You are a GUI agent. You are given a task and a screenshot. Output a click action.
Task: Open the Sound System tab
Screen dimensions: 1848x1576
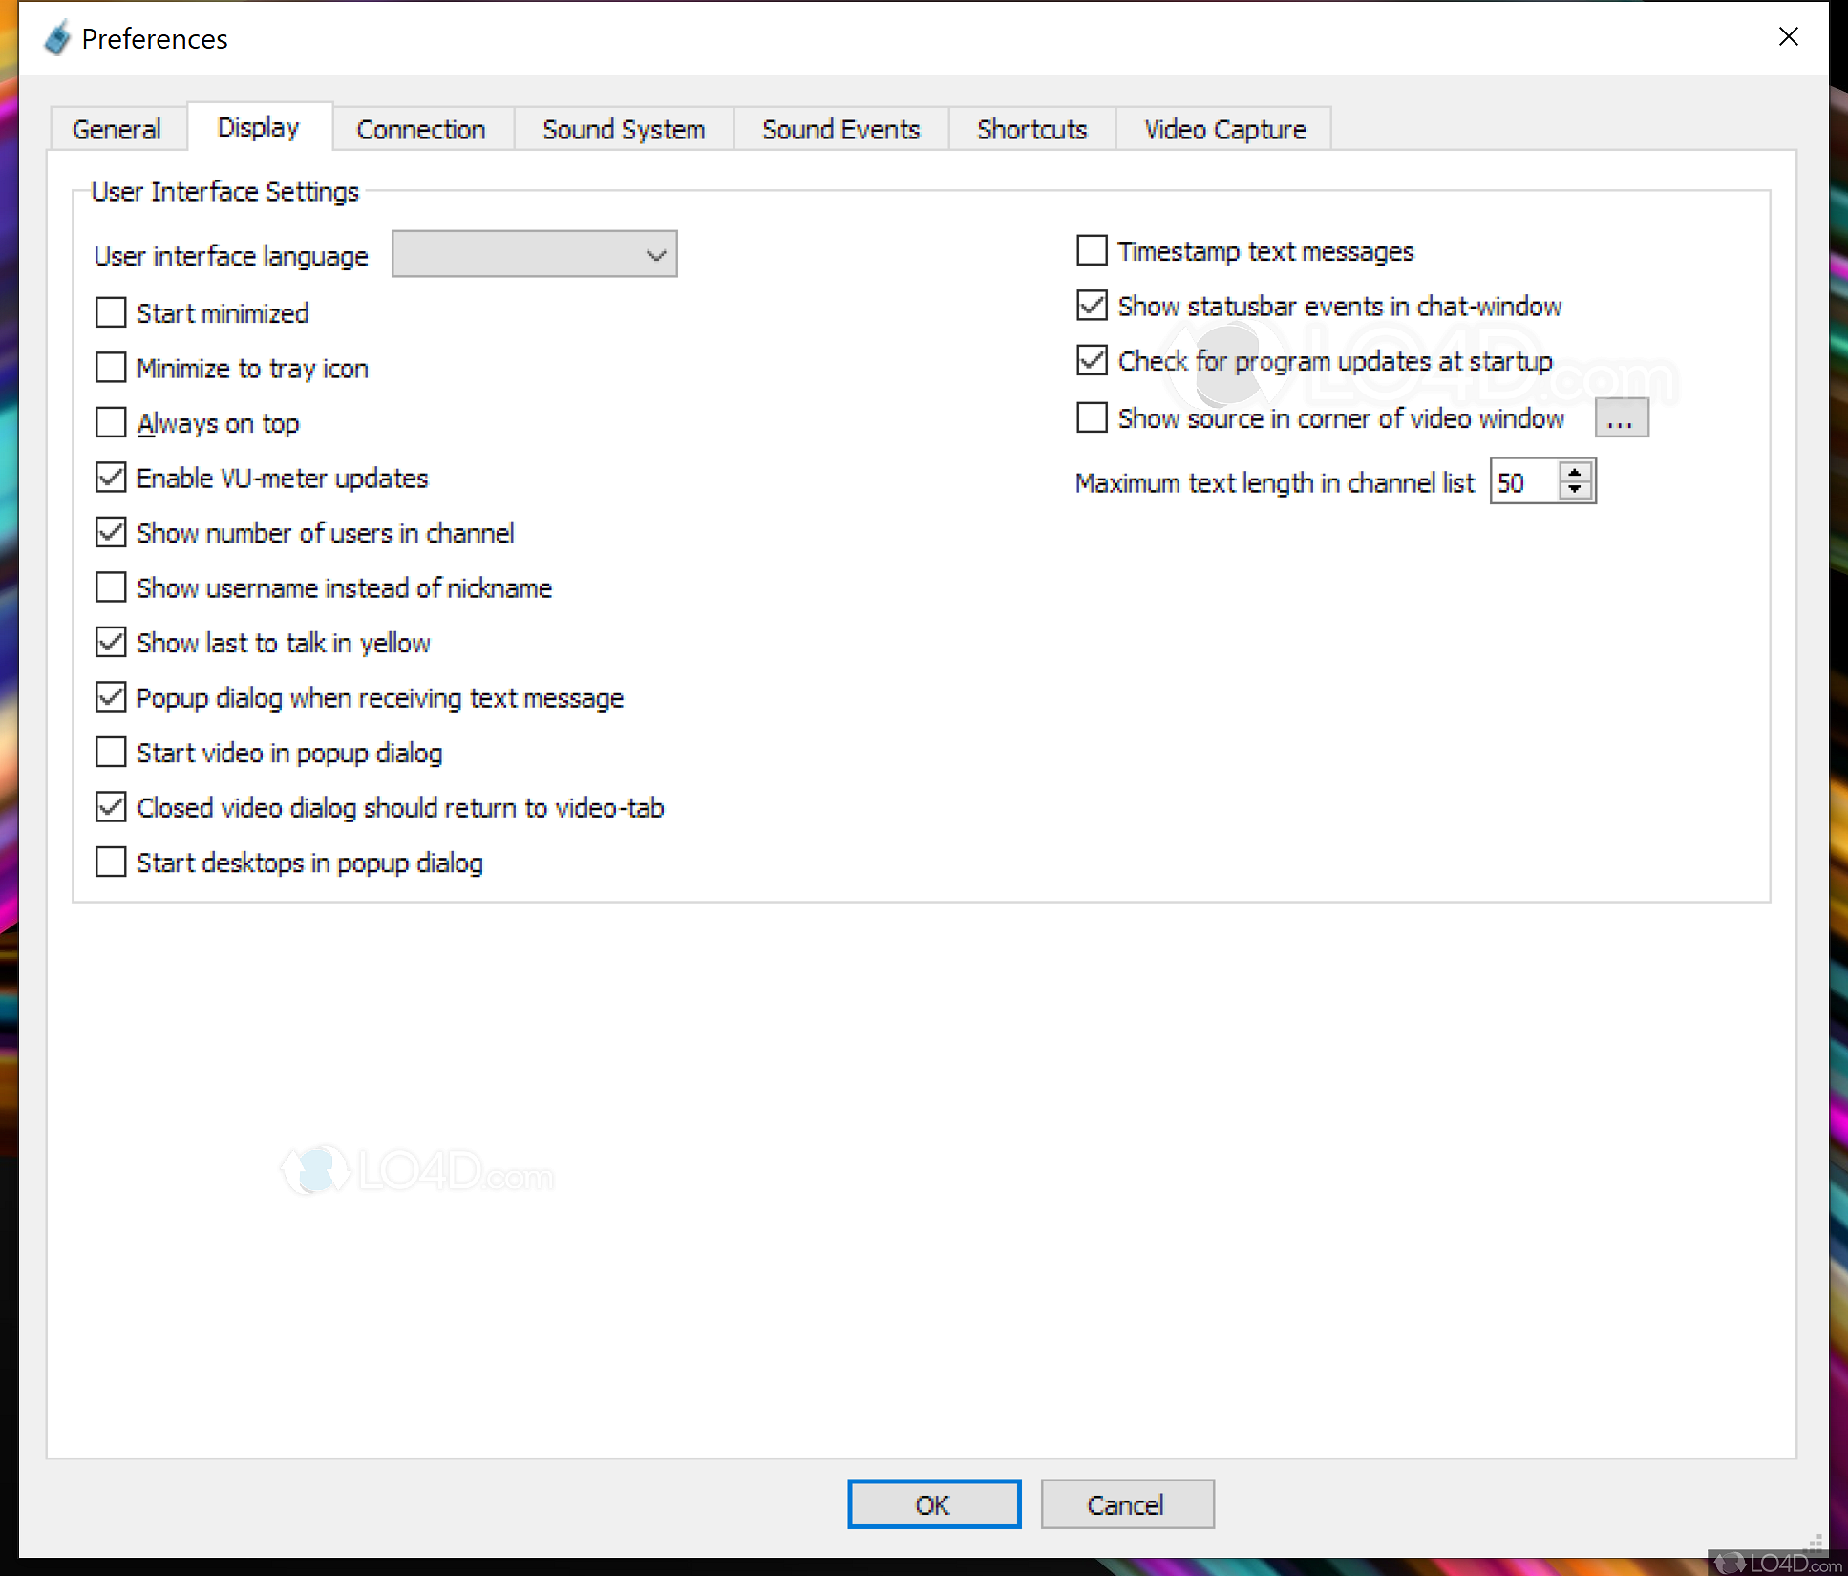623,129
